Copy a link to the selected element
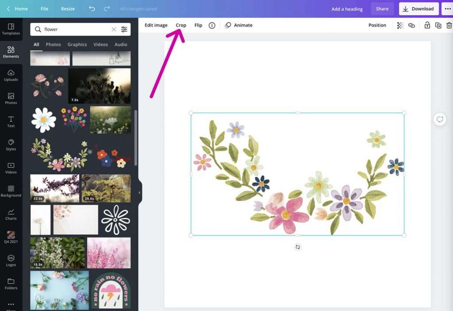Screen dimensions: 453x311 point(411,25)
